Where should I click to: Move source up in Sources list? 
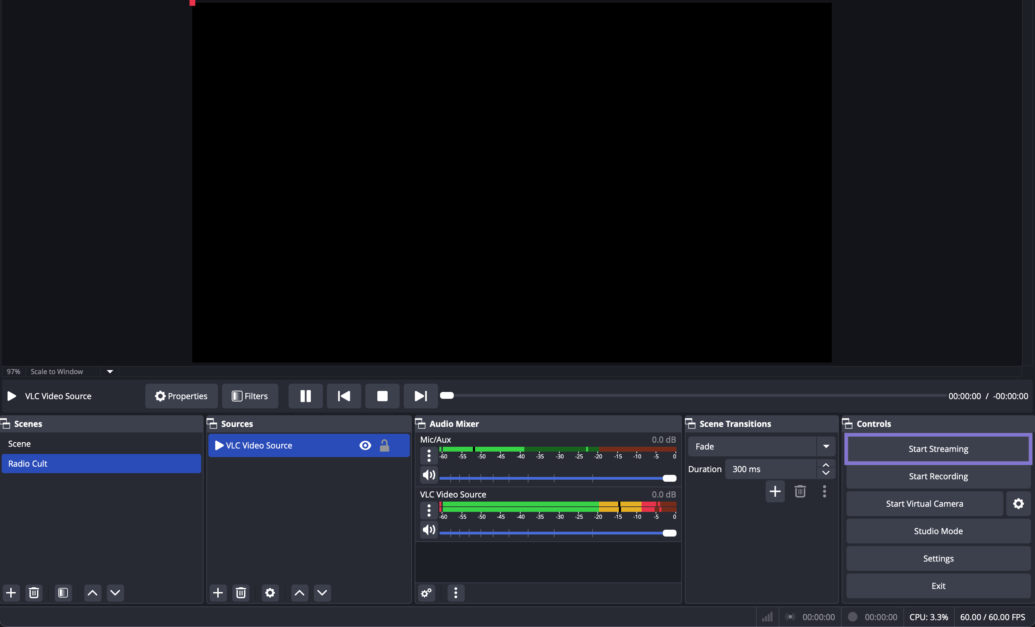300,592
